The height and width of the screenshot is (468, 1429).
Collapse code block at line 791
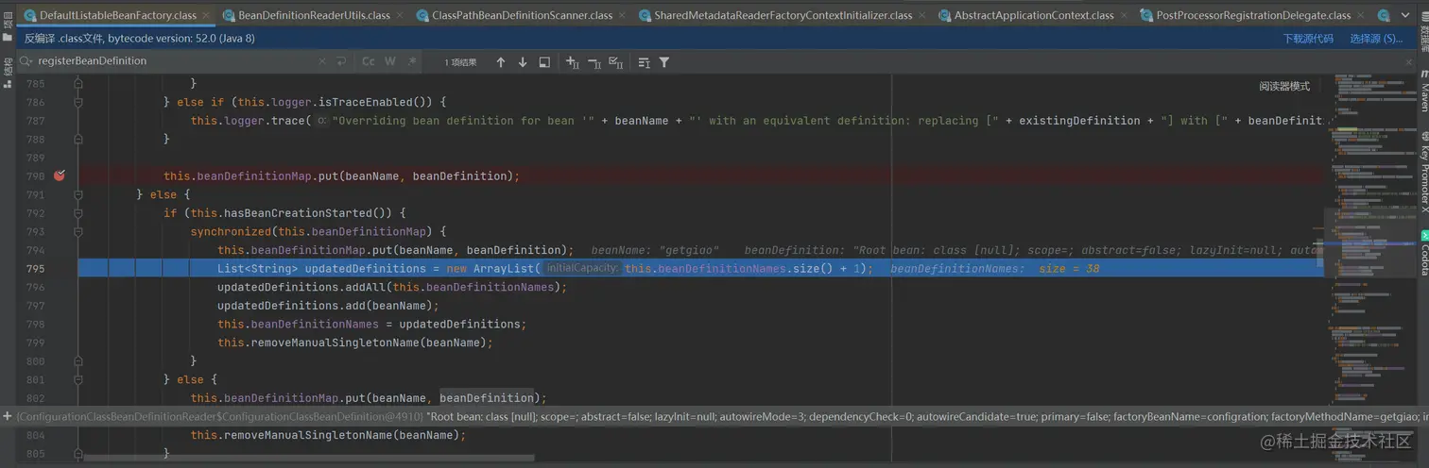coord(79,194)
